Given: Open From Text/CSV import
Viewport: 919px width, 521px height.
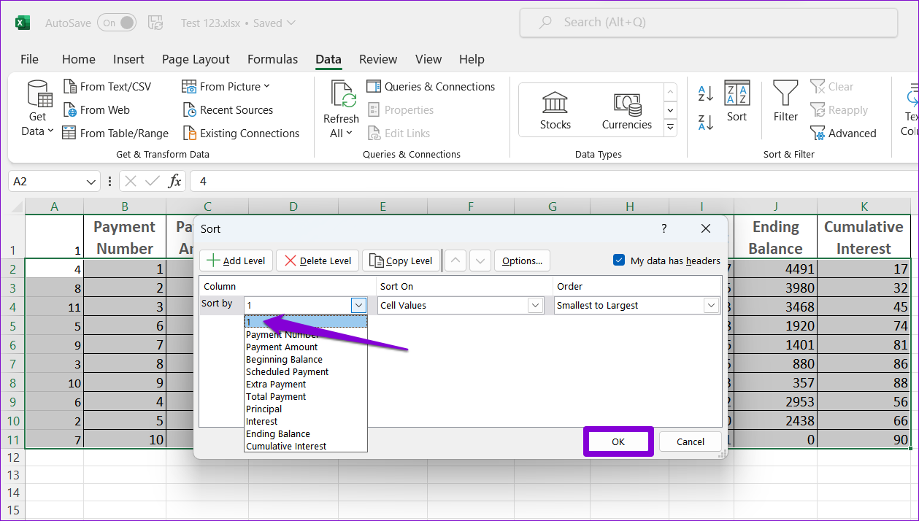Looking at the screenshot, I should coord(107,87).
